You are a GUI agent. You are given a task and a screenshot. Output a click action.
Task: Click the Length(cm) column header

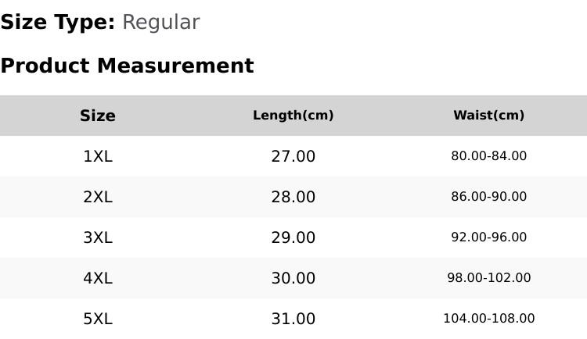pyautogui.click(x=293, y=115)
